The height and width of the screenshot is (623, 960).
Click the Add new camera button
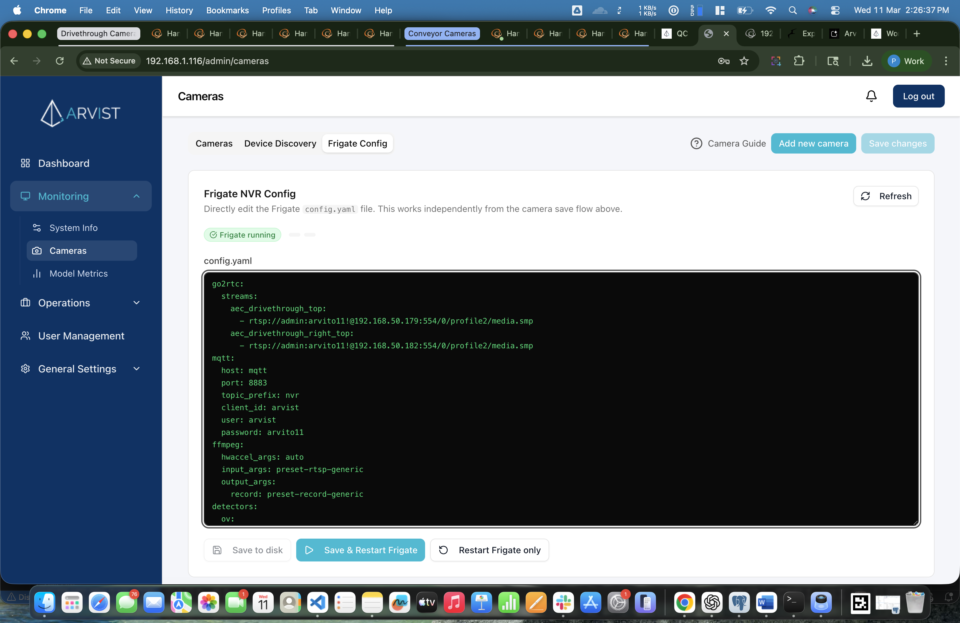tap(813, 143)
